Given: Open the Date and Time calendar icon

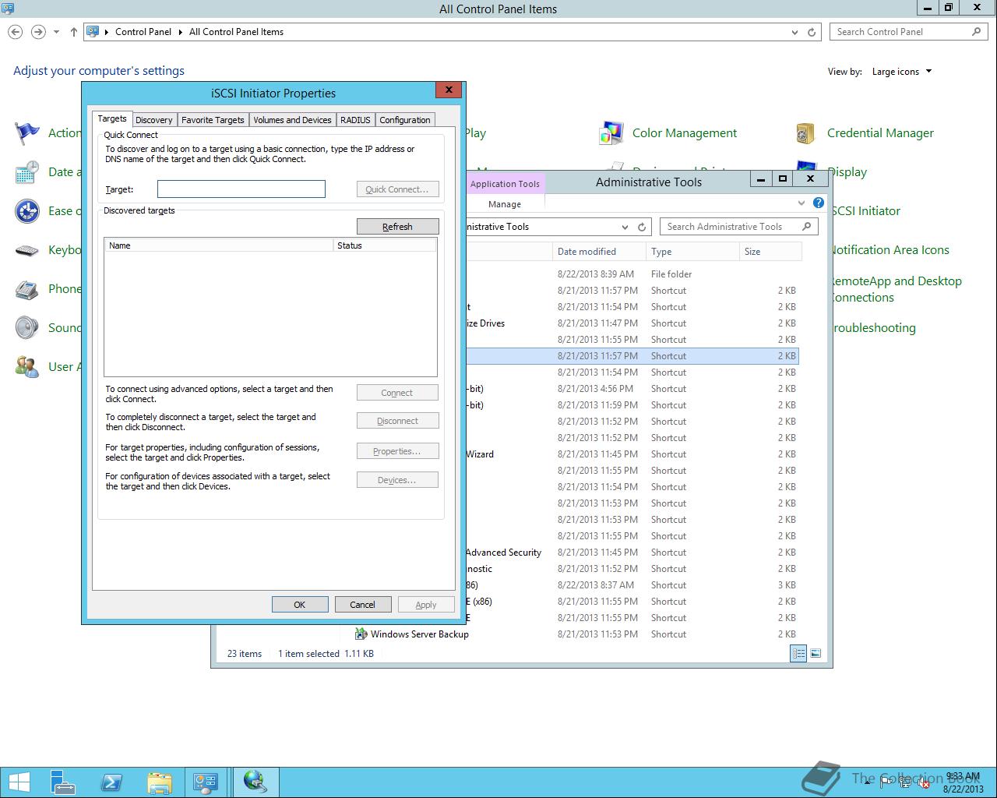Looking at the screenshot, I should click(x=27, y=172).
